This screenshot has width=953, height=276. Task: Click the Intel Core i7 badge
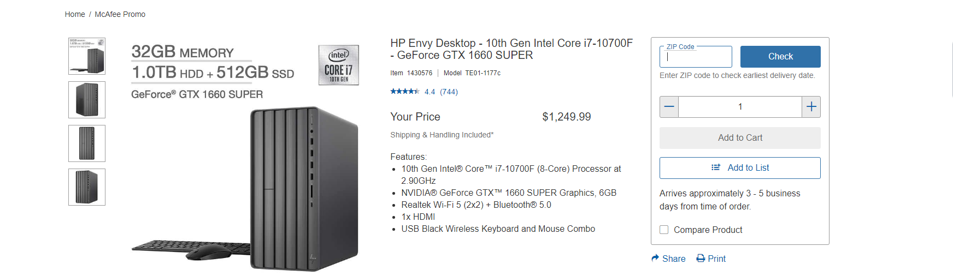pos(339,65)
